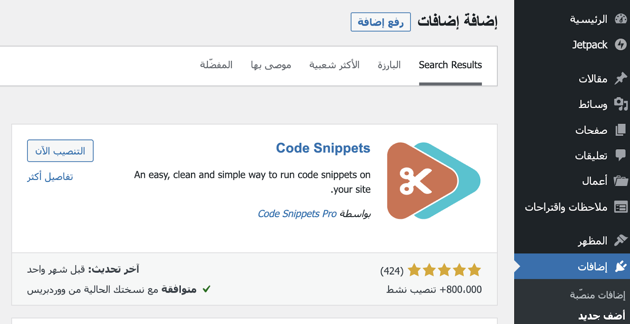Open the المفضّلة (Favorites) tab
Viewport: 630px width, 324px height.
[x=216, y=65]
